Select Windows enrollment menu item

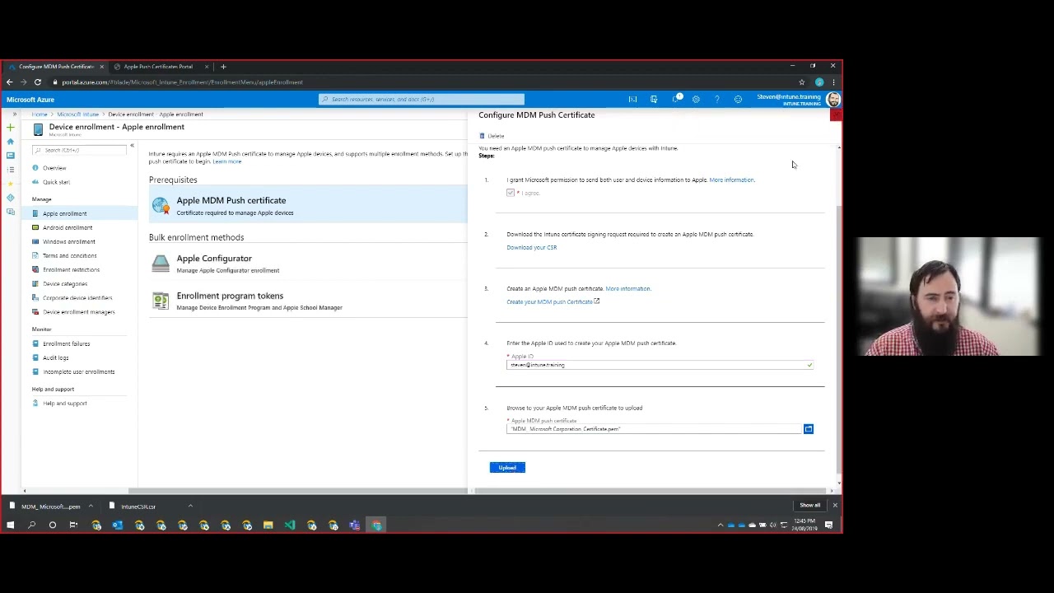tap(68, 241)
